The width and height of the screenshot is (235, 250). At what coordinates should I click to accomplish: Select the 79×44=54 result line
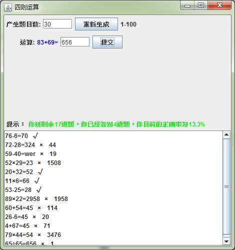33,235
